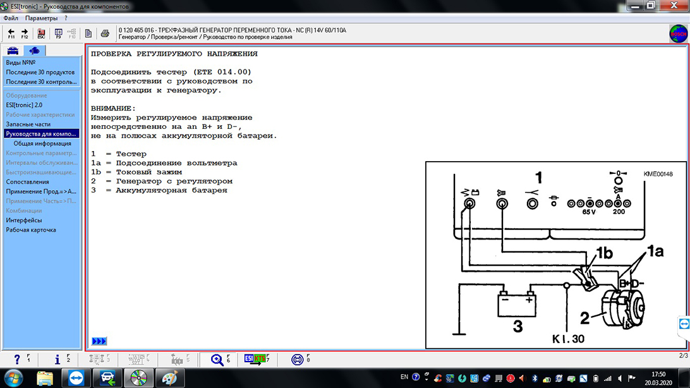Print the page with printer icon
The width and height of the screenshot is (690, 388).
pyautogui.click(x=105, y=33)
